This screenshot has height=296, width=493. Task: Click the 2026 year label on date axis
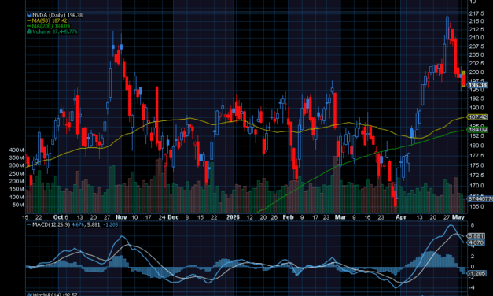(x=233, y=217)
